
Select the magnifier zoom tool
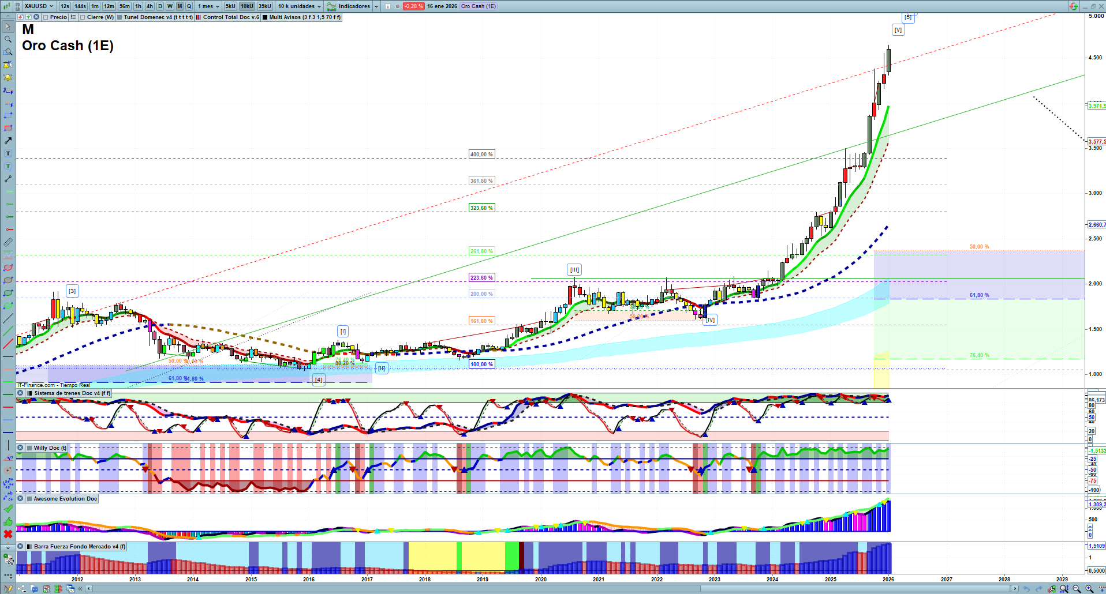[x=8, y=39]
